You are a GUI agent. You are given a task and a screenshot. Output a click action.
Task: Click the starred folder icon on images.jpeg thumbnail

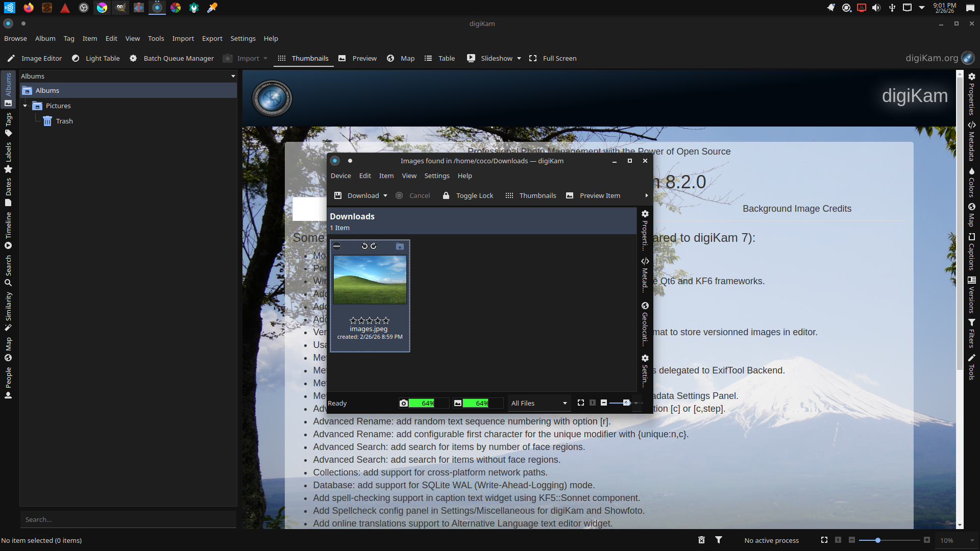pos(400,246)
